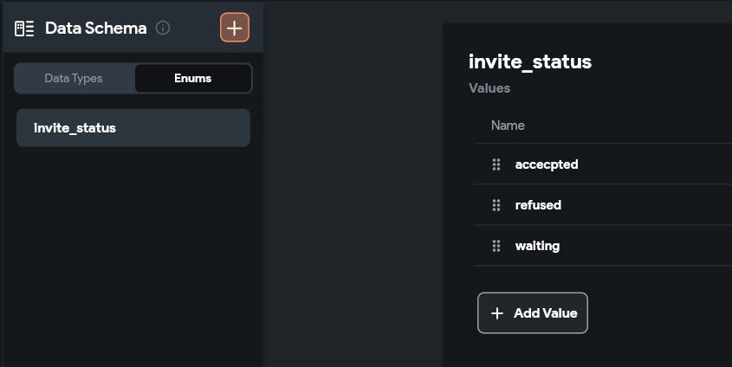Click the drag handle beside refused
The image size is (732, 367).
pyautogui.click(x=496, y=205)
